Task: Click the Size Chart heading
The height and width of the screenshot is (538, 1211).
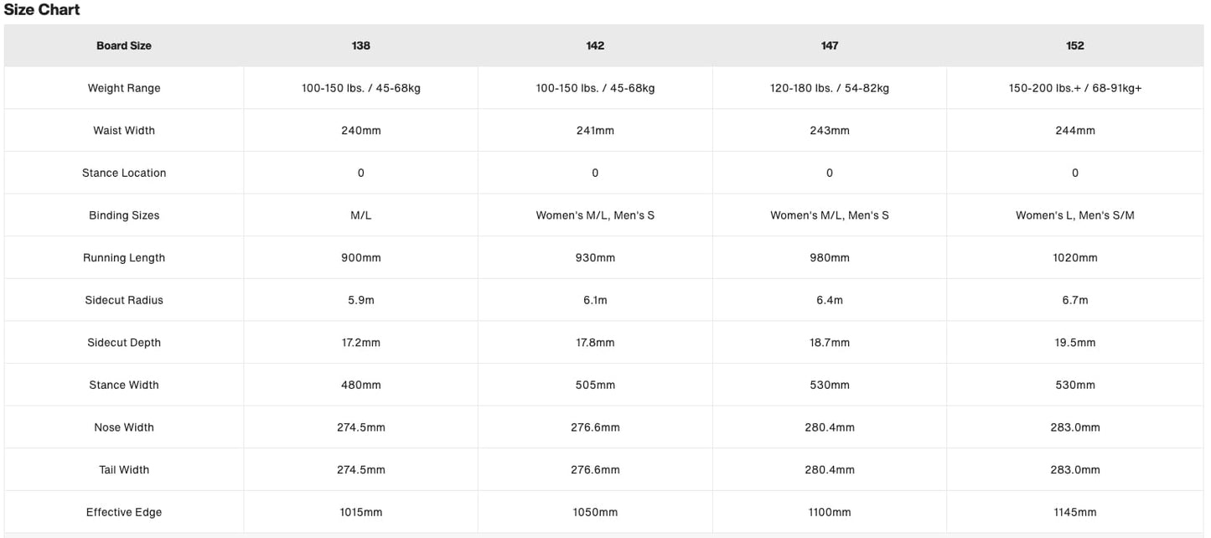Action: click(x=42, y=10)
